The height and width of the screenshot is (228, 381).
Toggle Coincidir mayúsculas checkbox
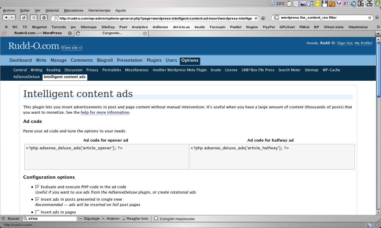tap(156, 218)
